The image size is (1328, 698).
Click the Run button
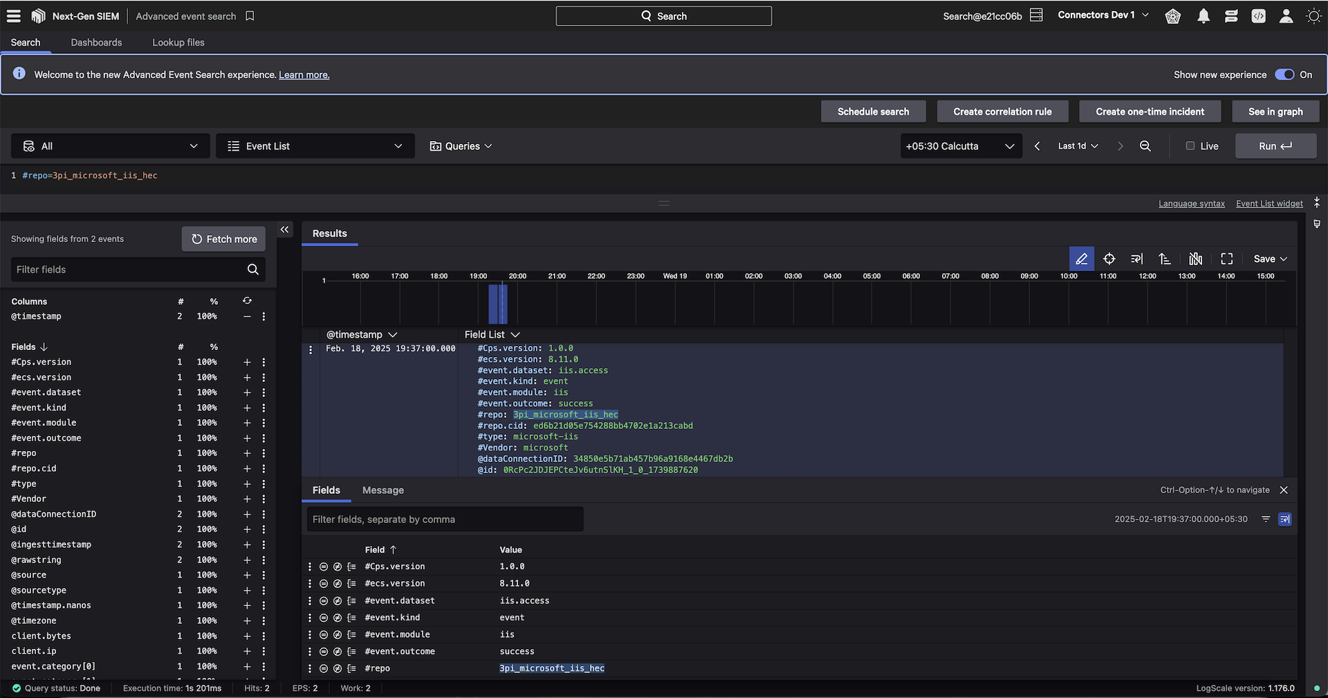click(1275, 146)
